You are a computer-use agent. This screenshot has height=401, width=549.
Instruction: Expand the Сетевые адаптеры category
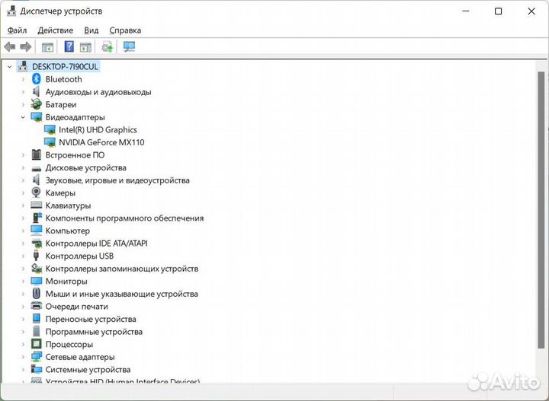click(23, 357)
